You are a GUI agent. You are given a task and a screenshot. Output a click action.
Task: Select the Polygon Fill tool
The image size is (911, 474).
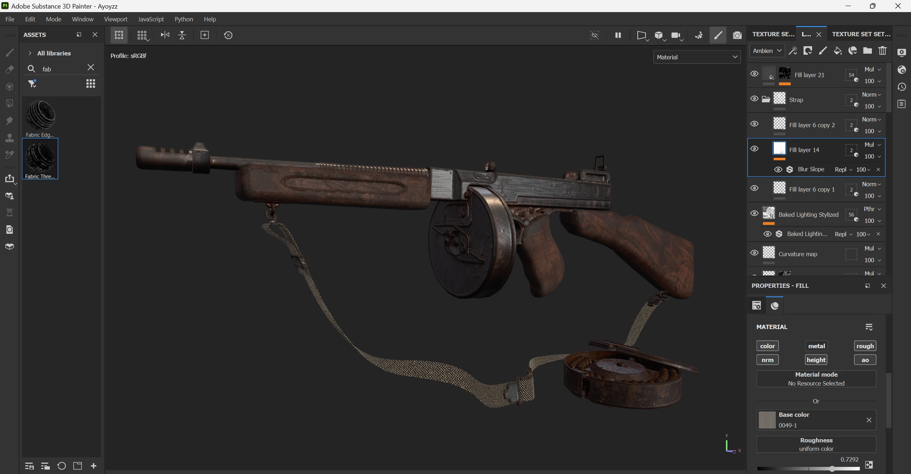[x=10, y=103]
